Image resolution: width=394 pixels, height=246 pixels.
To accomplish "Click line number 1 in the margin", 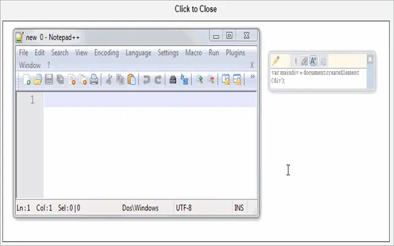I will coord(33,100).
